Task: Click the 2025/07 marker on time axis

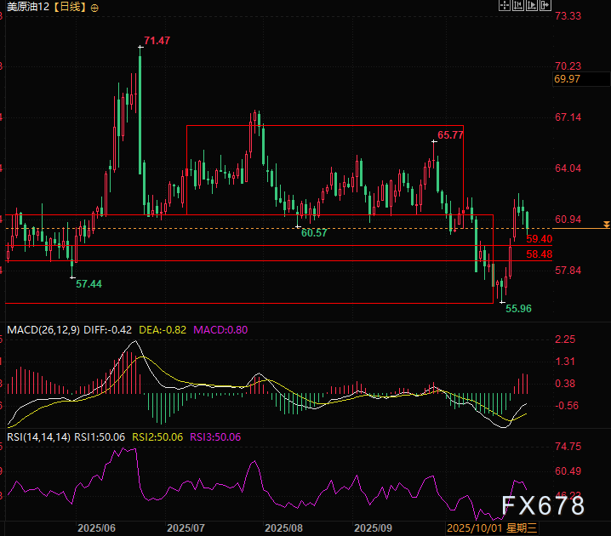Action: click(187, 527)
